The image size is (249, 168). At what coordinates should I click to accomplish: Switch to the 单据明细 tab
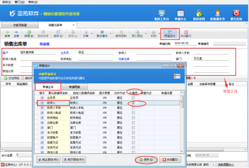(74, 87)
